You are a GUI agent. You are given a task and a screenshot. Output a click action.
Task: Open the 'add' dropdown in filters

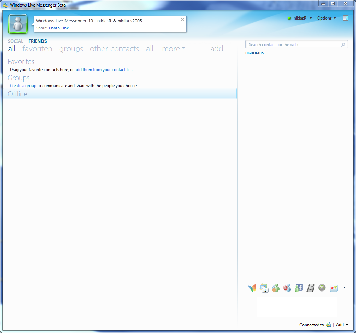(218, 49)
